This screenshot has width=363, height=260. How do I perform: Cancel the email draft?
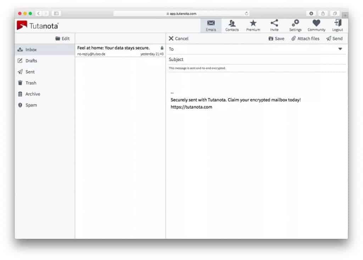[x=179, y=39]
